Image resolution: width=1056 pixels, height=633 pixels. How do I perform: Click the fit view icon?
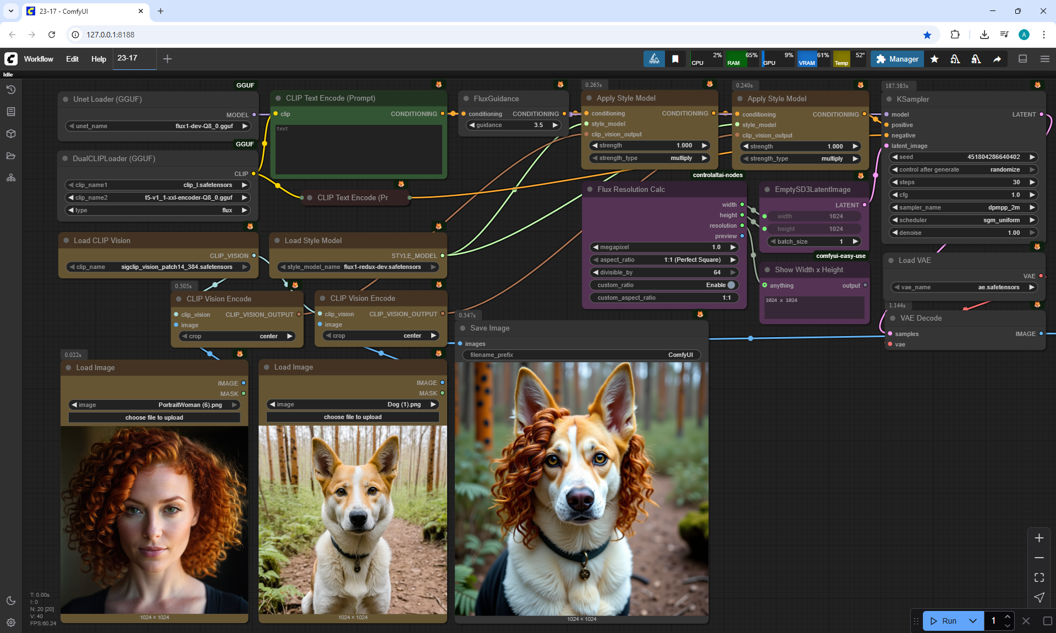pos(1039,577)
